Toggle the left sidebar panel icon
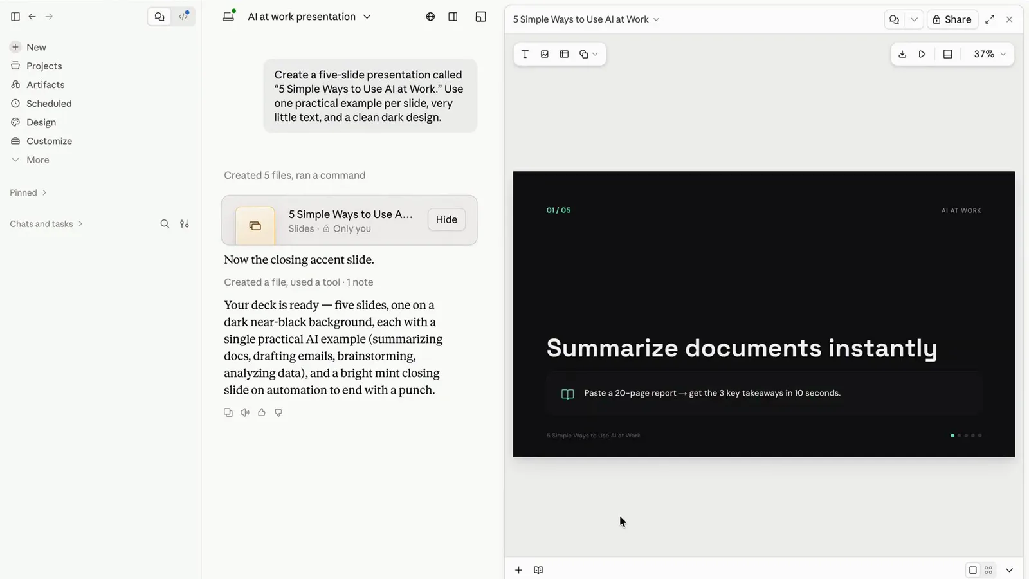Viewport: 1029px width, 579px height. [15, 17]
